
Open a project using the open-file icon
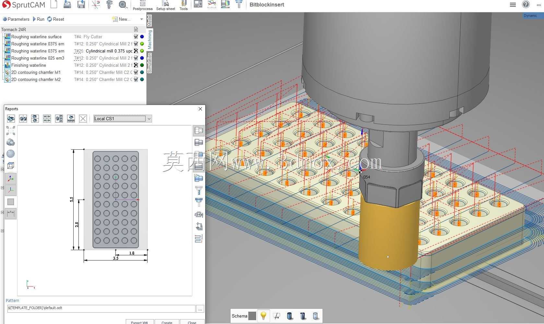(67, 5)
